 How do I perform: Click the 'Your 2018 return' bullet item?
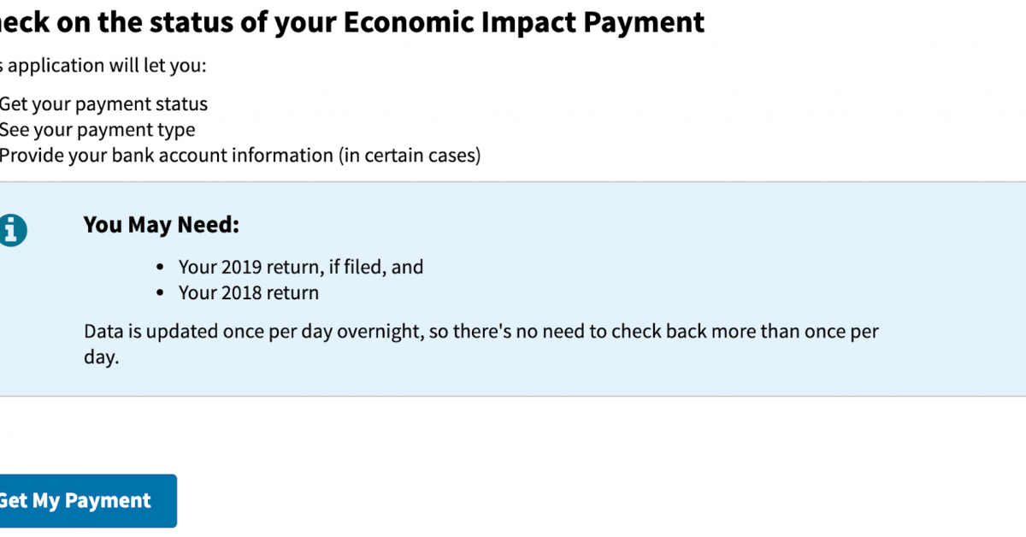(248, 292)
